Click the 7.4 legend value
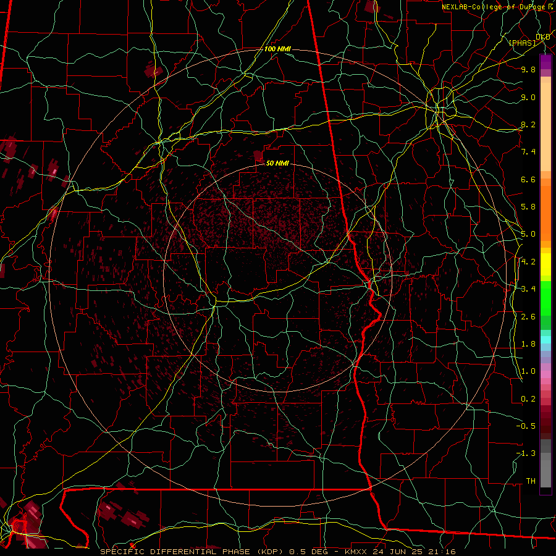 tap(528, 152)
